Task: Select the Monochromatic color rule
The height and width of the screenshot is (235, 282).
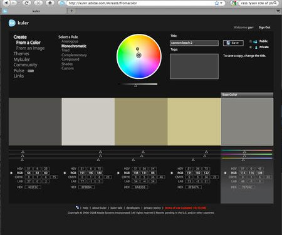Action: 74,46
